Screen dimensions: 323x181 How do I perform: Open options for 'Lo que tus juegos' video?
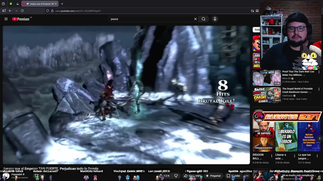pyautogui.click(x=317, y=156)
